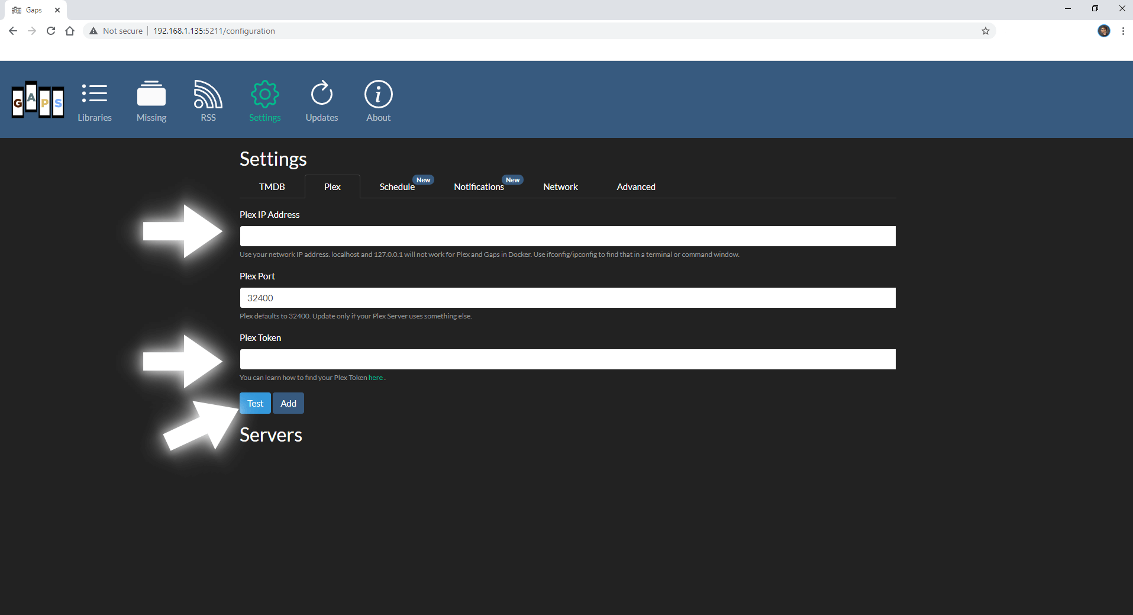Viewport: 1133px width, 615px height.
Task: View the Not secure site warning
Action: pyautogui.click(x=116, y=31)
